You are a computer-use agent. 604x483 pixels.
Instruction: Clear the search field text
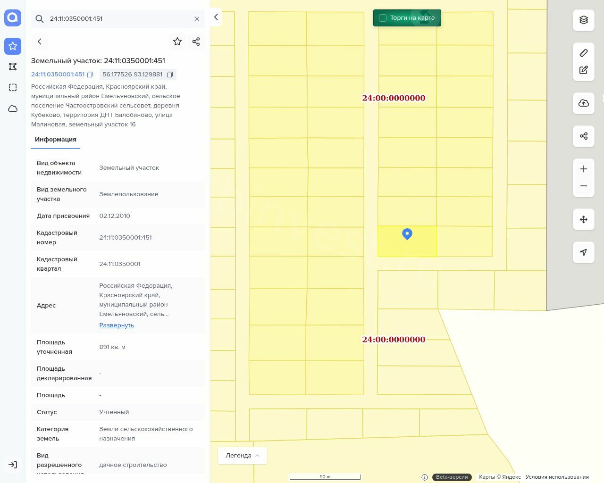pyautogui.click(x=197, y=19)
